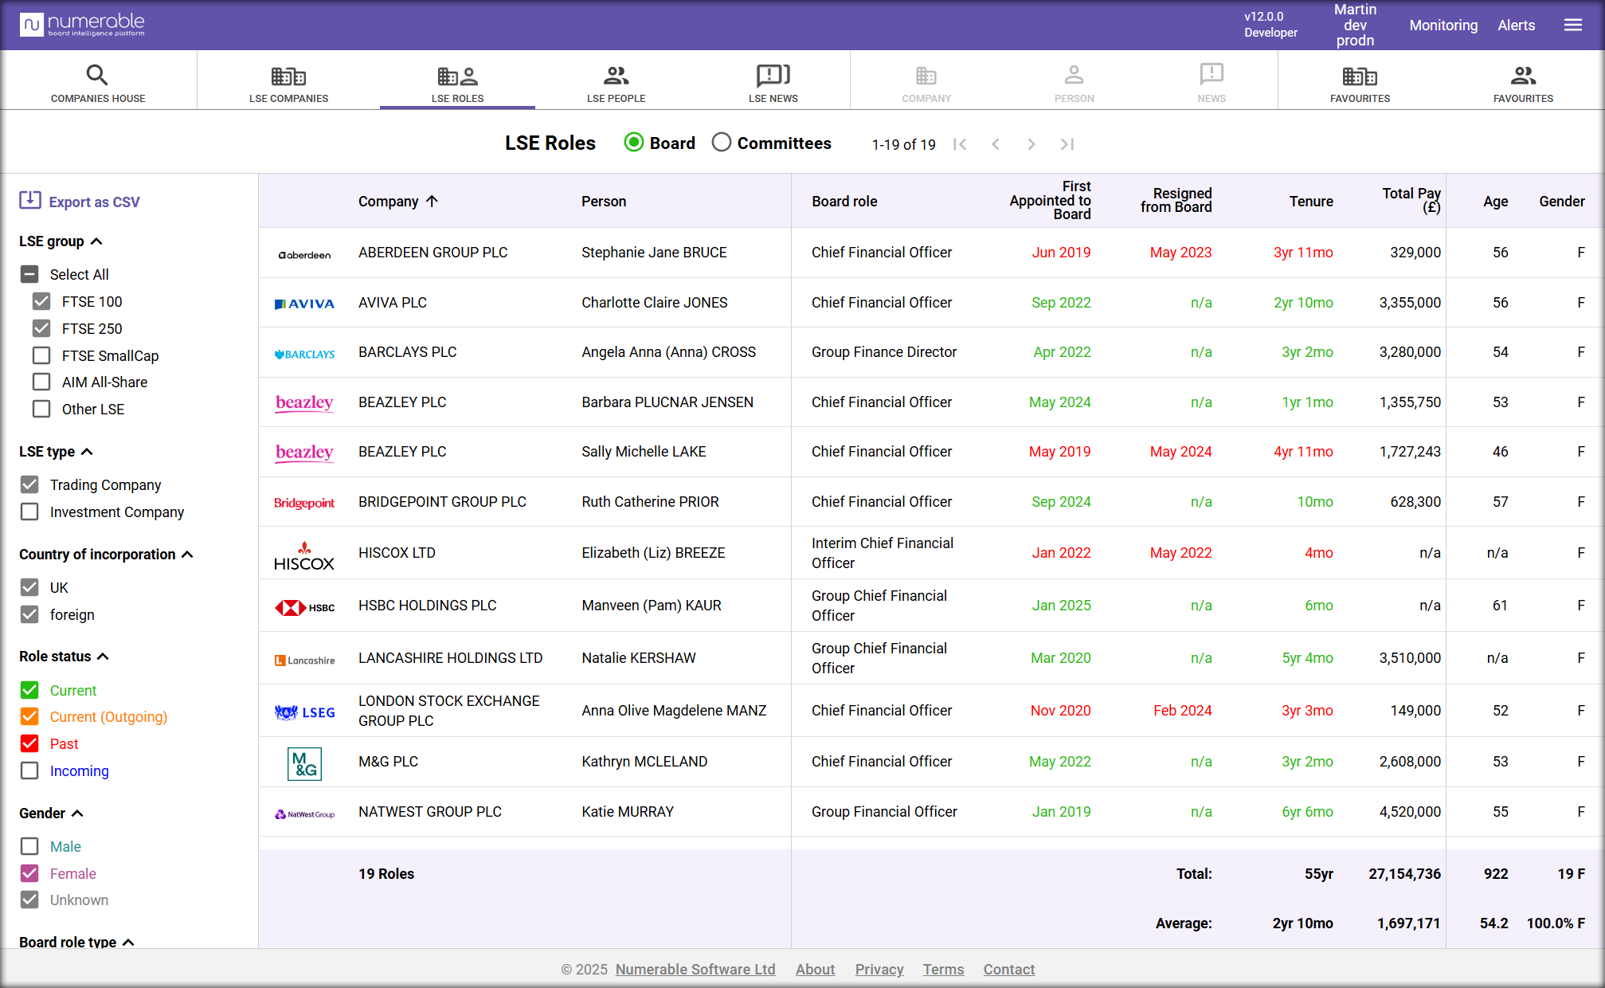Open company Favourites building icon

click(1360, 76)
